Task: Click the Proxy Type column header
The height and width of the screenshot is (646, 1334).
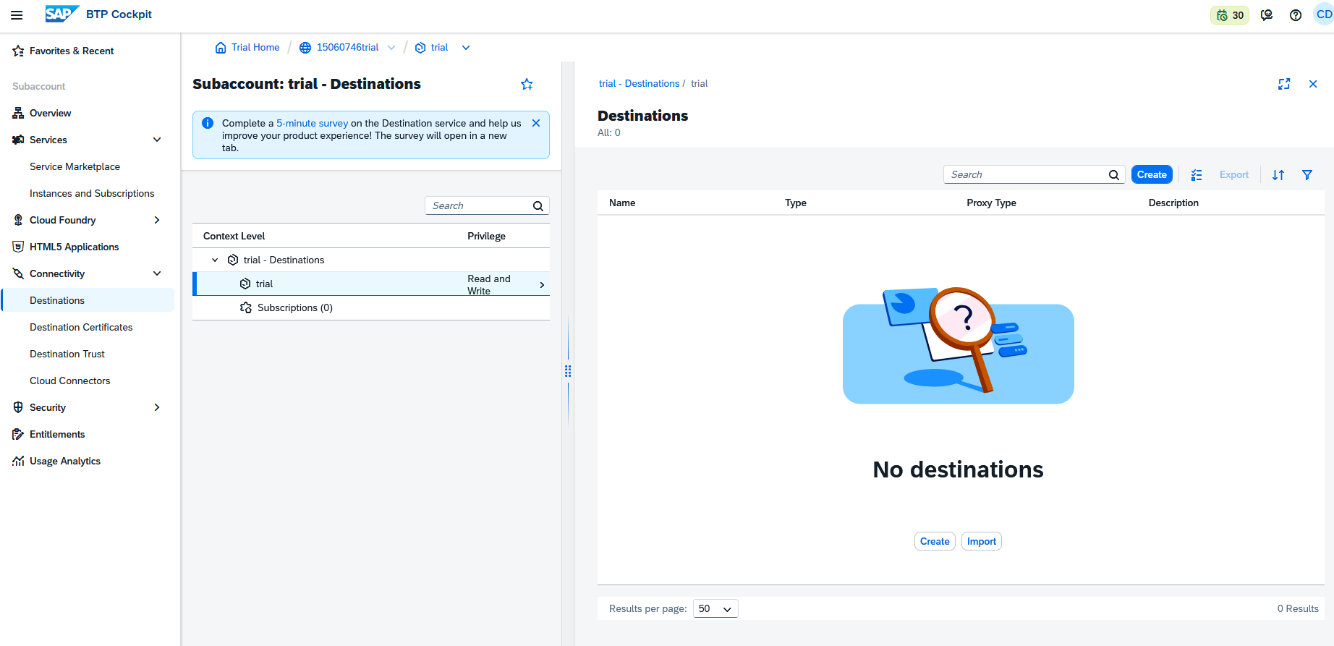Action: click(x=991, y=203)
